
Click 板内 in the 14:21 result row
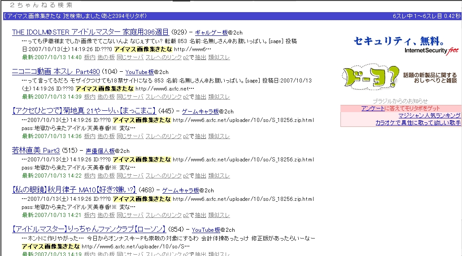pyautogui.click(x=90, y=215)
